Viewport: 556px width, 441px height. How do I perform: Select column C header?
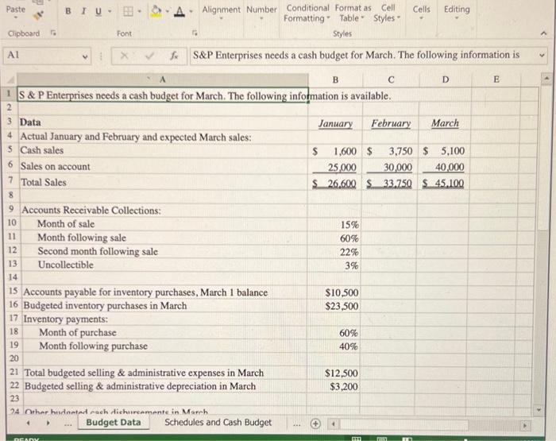391,79
